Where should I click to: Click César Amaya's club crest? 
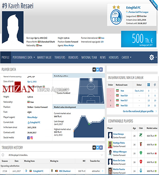point(141,135)
